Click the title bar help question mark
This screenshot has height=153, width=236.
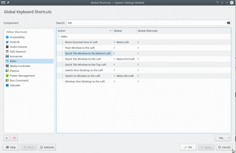(217, 3)
